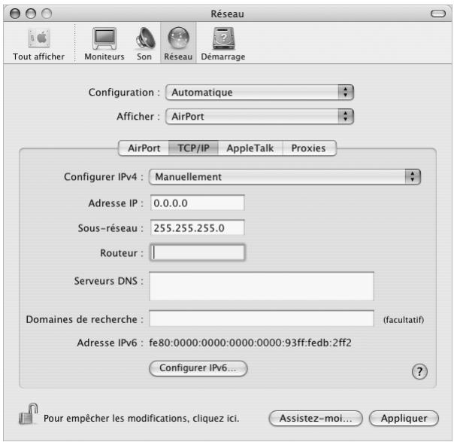Click the toolbar toggle pill in title bar
Viewport: 454px width, 442px height.
tap(437, 14)
